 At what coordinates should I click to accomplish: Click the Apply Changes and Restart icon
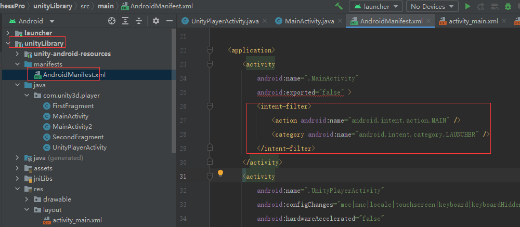[x=481, y=6]
